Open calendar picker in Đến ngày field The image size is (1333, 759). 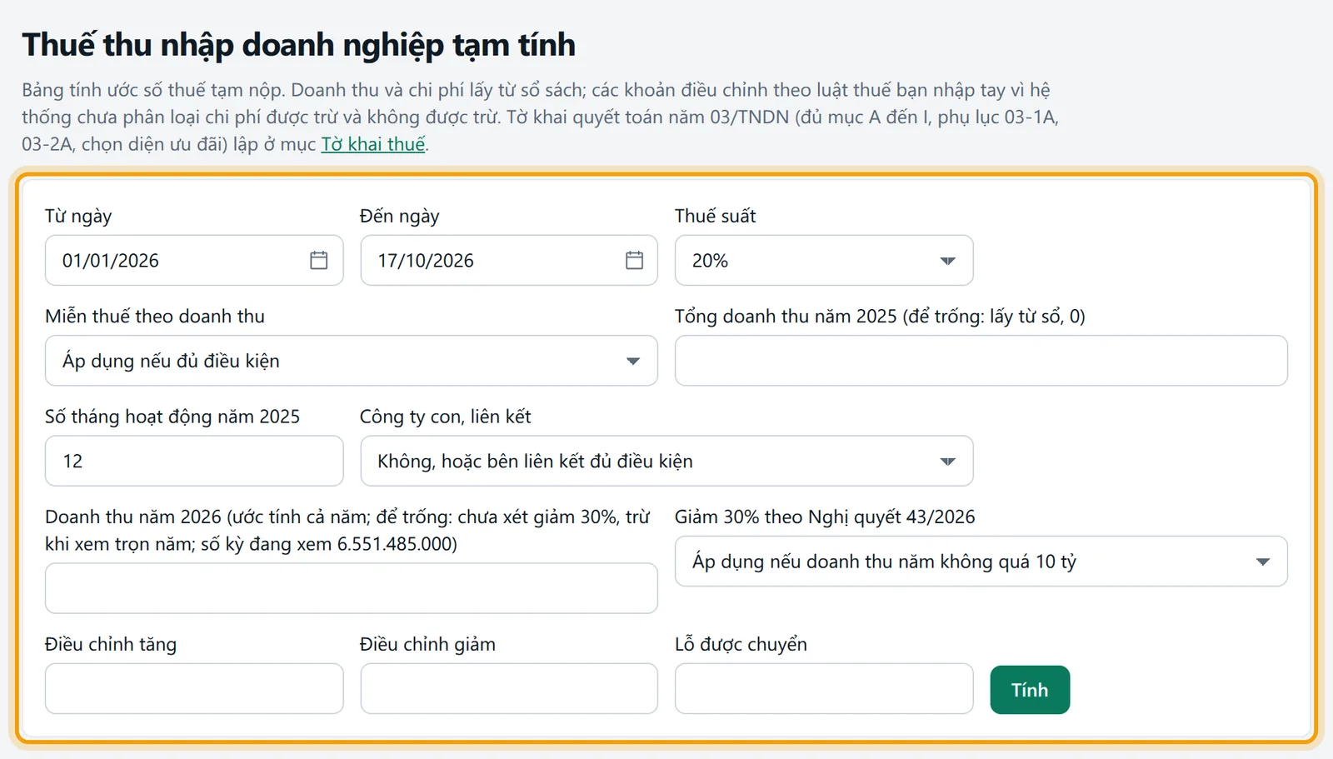tap(634, 261)
